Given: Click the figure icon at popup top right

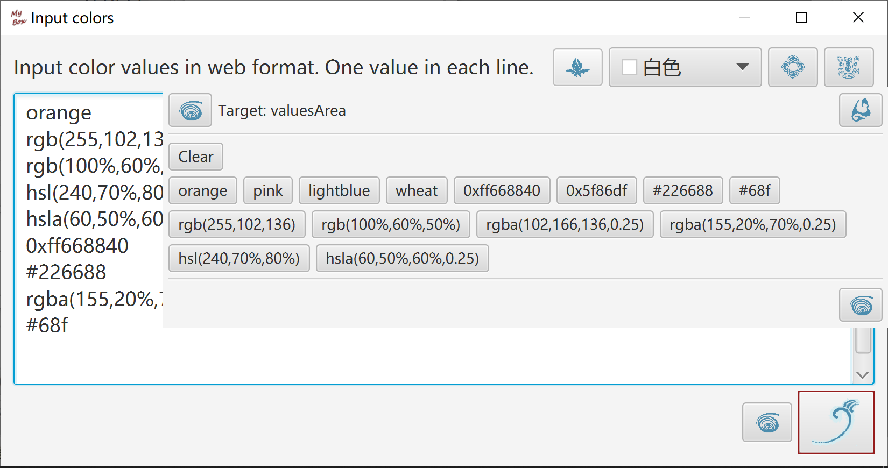Looking at the screenshot, I should click(x=861, y=110).
